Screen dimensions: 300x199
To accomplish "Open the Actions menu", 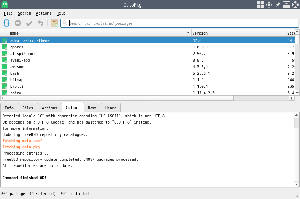I will coord(44,13).
